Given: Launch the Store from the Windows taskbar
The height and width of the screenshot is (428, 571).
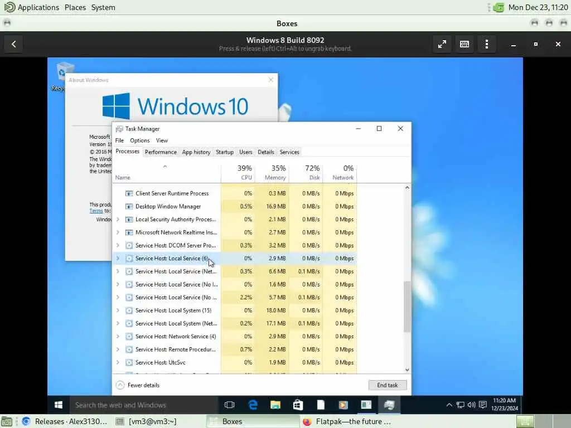Looking at the screenshot, I should click(298, 405).
